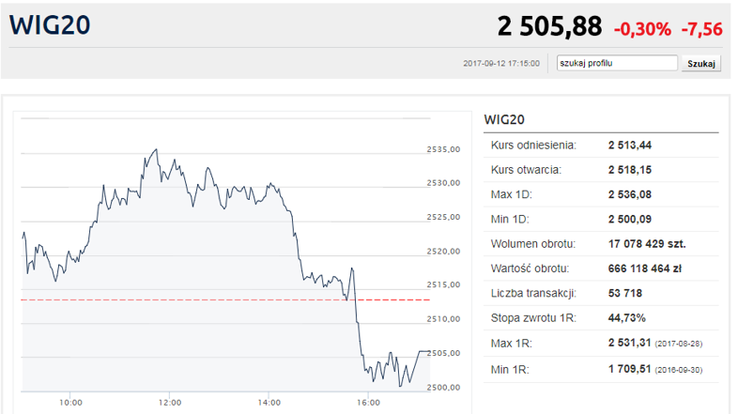The height and width of the screenshot is (414, 738).
Task: Click the Max 1R date (2017-08-28)
Action: pyautogui.click(x=679, y=344)
